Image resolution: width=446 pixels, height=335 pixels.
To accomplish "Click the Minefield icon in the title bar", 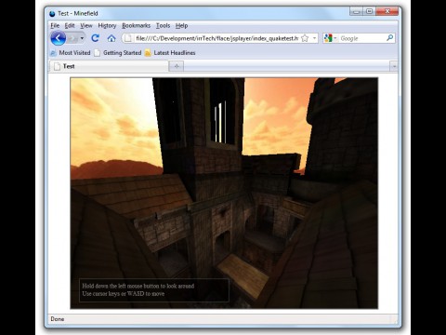I will point(52,14).
